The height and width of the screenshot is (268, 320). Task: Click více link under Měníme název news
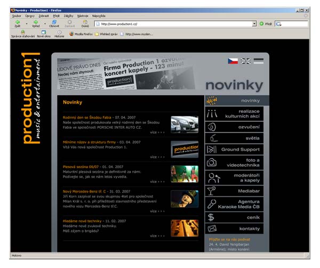pos(157,157)
